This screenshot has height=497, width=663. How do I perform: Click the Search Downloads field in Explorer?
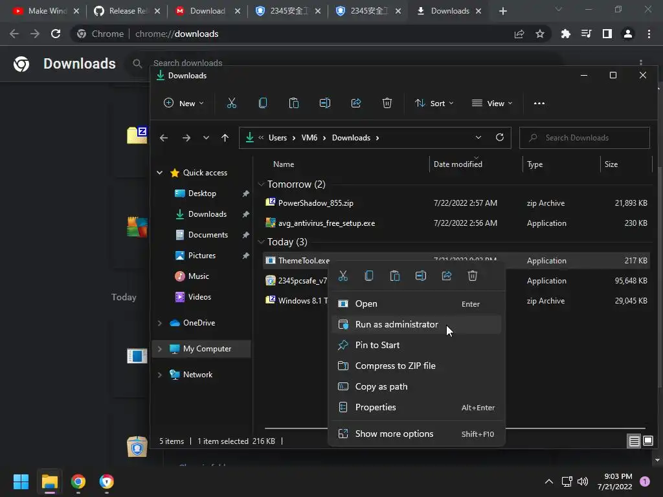(x=585, y=138)
